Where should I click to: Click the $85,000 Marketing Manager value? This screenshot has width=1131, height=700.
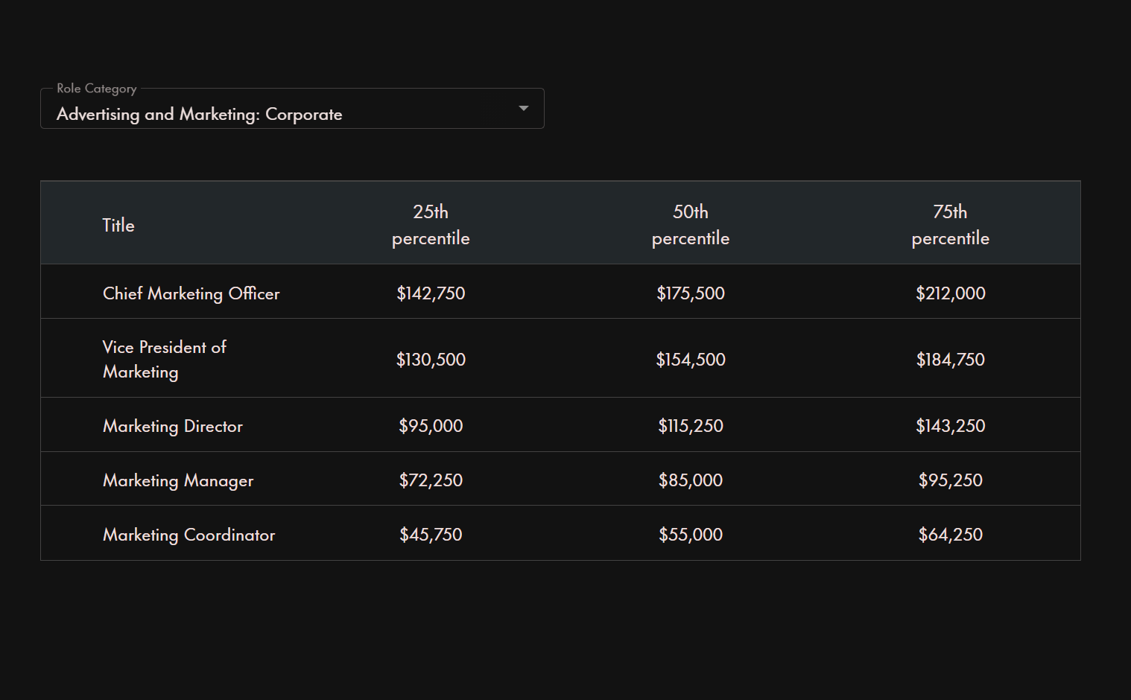690,480
